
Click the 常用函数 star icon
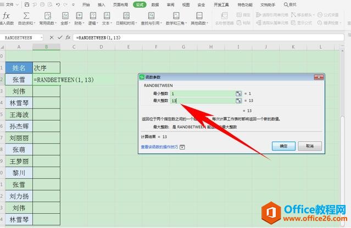[x=48, y=16]
